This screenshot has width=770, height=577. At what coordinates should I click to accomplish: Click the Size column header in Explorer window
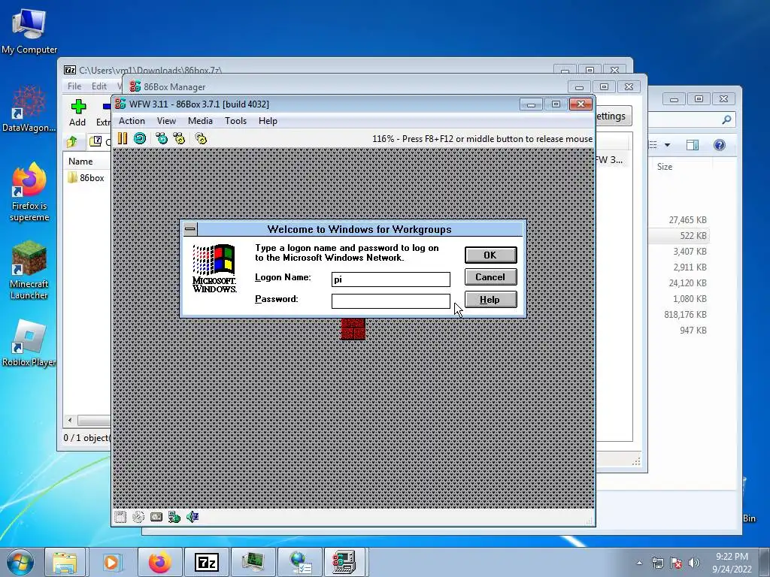point(665,167)
